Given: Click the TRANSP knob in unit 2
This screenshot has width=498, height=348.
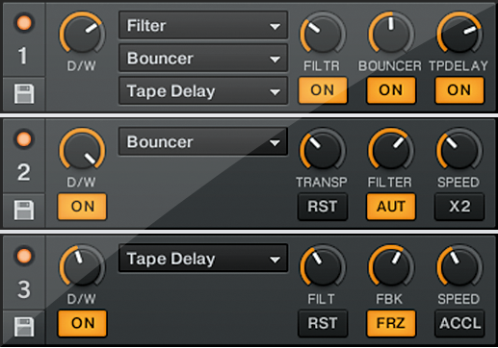Looking at the screenshot, I should [323, 150].
